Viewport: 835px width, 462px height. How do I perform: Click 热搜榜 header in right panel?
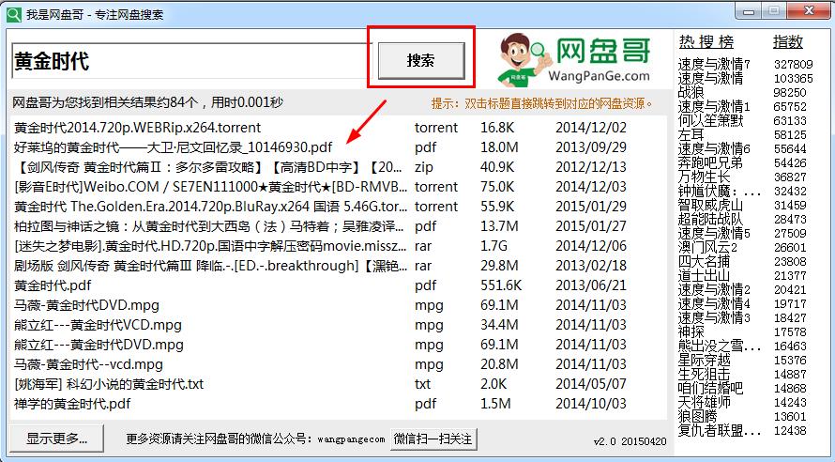(x=706, y=42)
